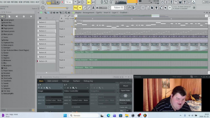Viewport: 210px width, 118px height.
Task: Switch to Surface tab
Action: tap(76, 81)
